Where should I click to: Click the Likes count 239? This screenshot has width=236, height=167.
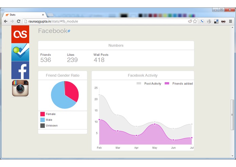coord(72,60)
